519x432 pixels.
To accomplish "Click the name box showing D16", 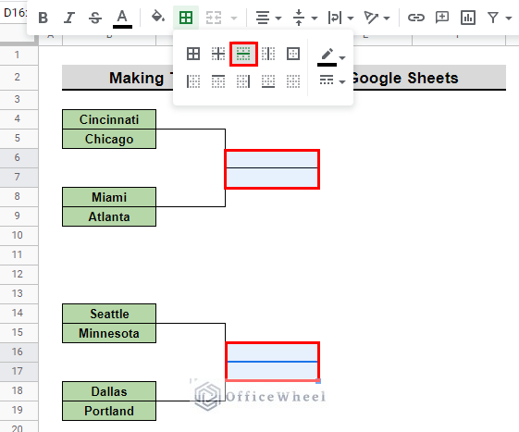I will 14,13.
